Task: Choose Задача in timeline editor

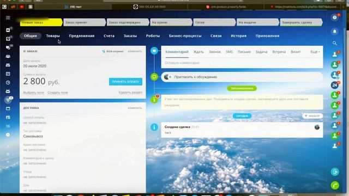Action: coord(262,52)
